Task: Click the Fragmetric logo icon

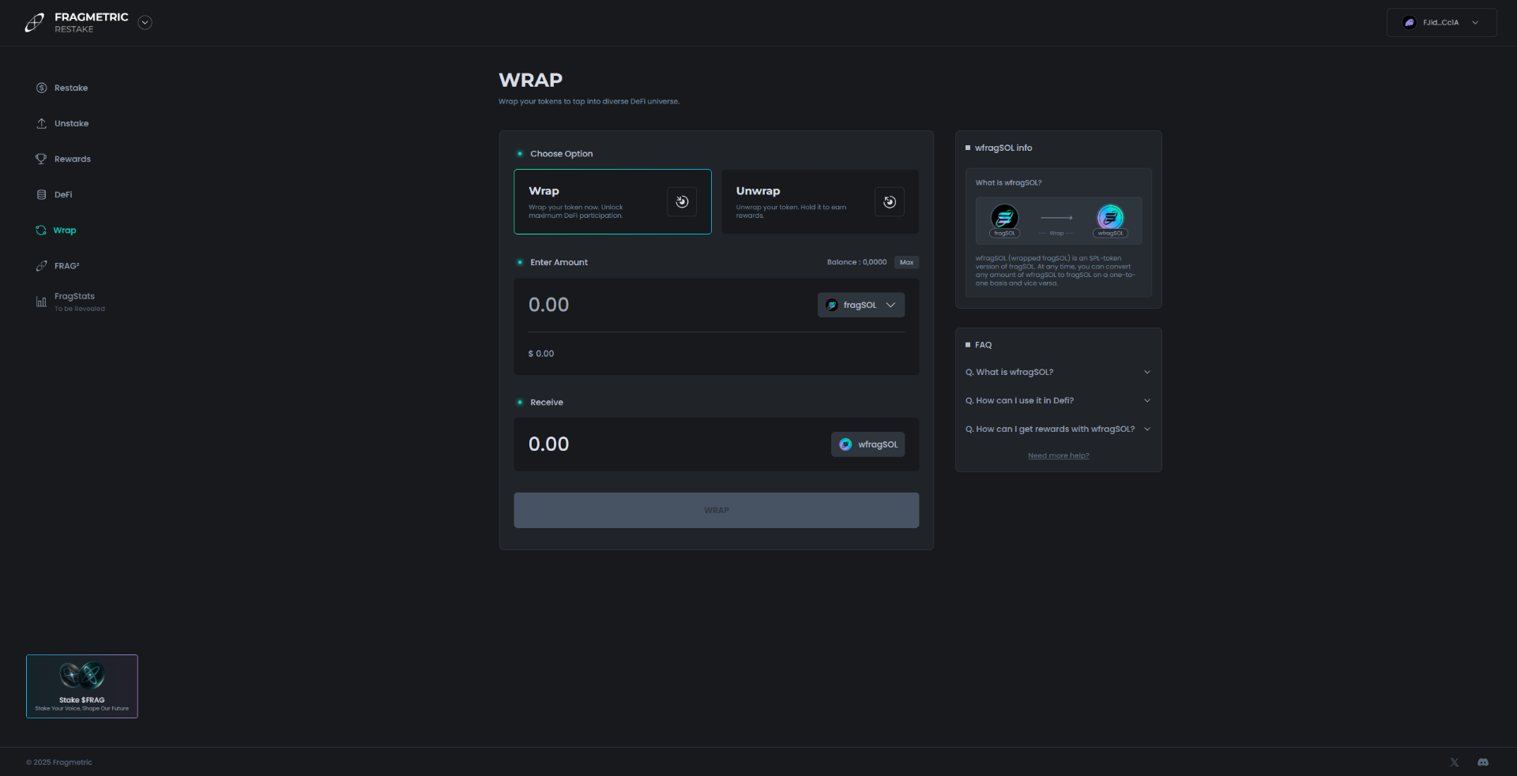Action: tap(34, 23)
